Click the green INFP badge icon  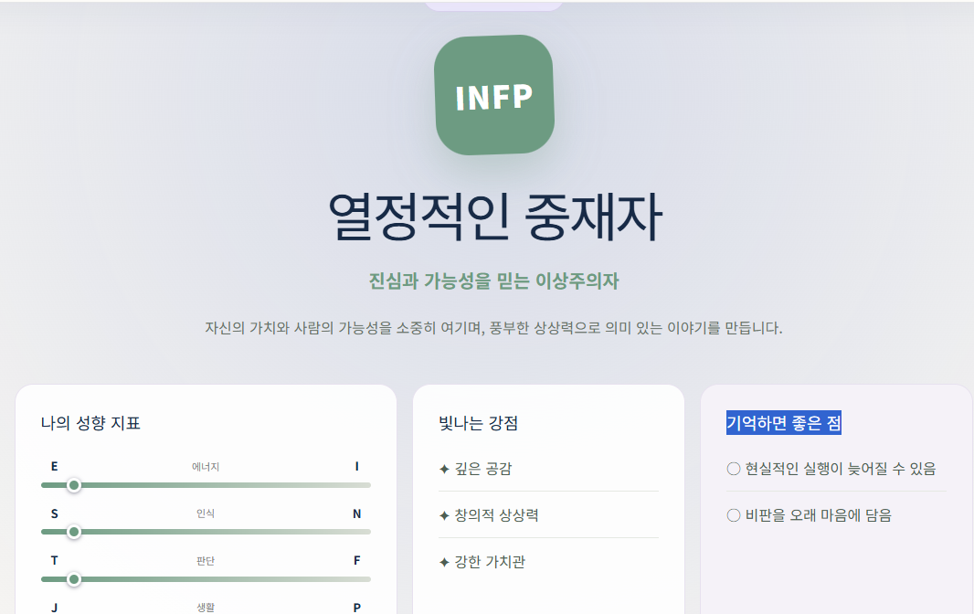(494, 94)
